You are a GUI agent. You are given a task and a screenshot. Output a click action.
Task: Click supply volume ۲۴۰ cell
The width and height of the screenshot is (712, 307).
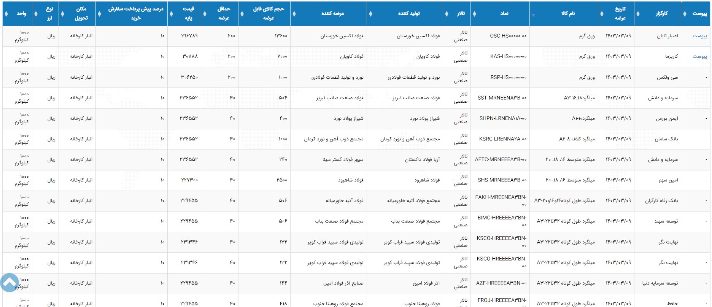point(283,159)
